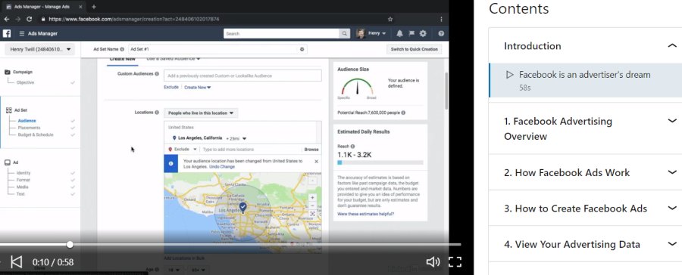Go to Budget & Schedule step
The height and width of the screenshot is (275, 682).
click(36, 134)
